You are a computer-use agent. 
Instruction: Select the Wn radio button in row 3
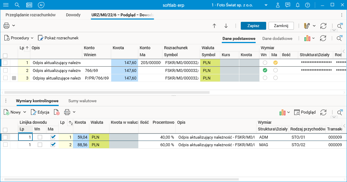[x=265, y=78]
